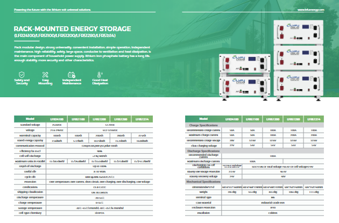Image resolution: width=339 pixels, height=223 pixels.
Task: Click the three-unit stacked battery product image
Action: tap(298, 60)
